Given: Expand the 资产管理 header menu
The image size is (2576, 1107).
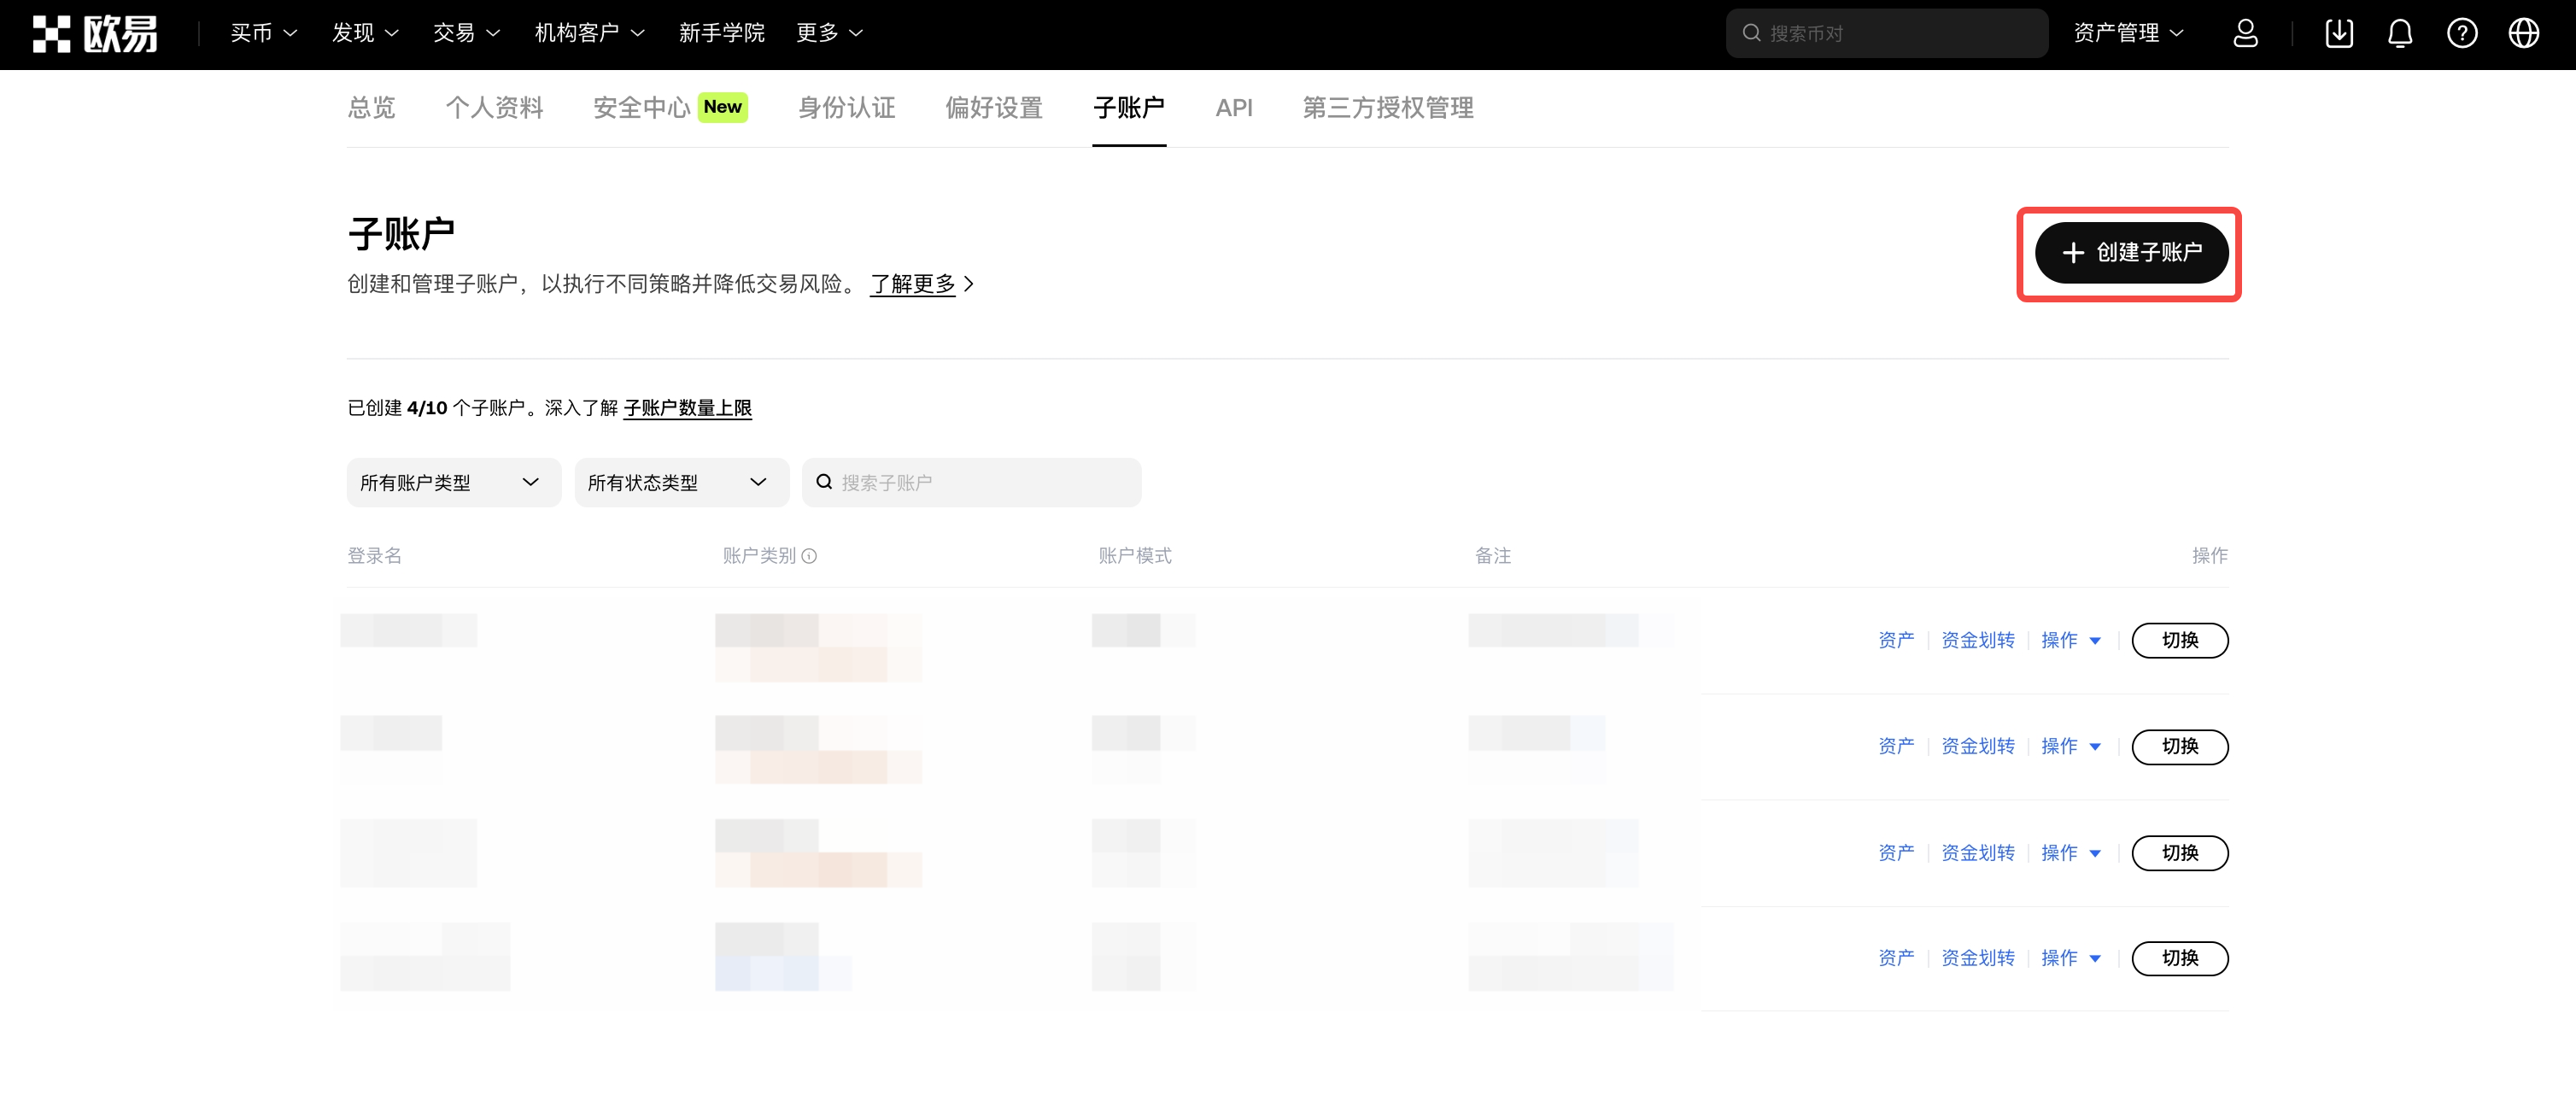Looking at the screenshot, I should (x=2128, y=34).
